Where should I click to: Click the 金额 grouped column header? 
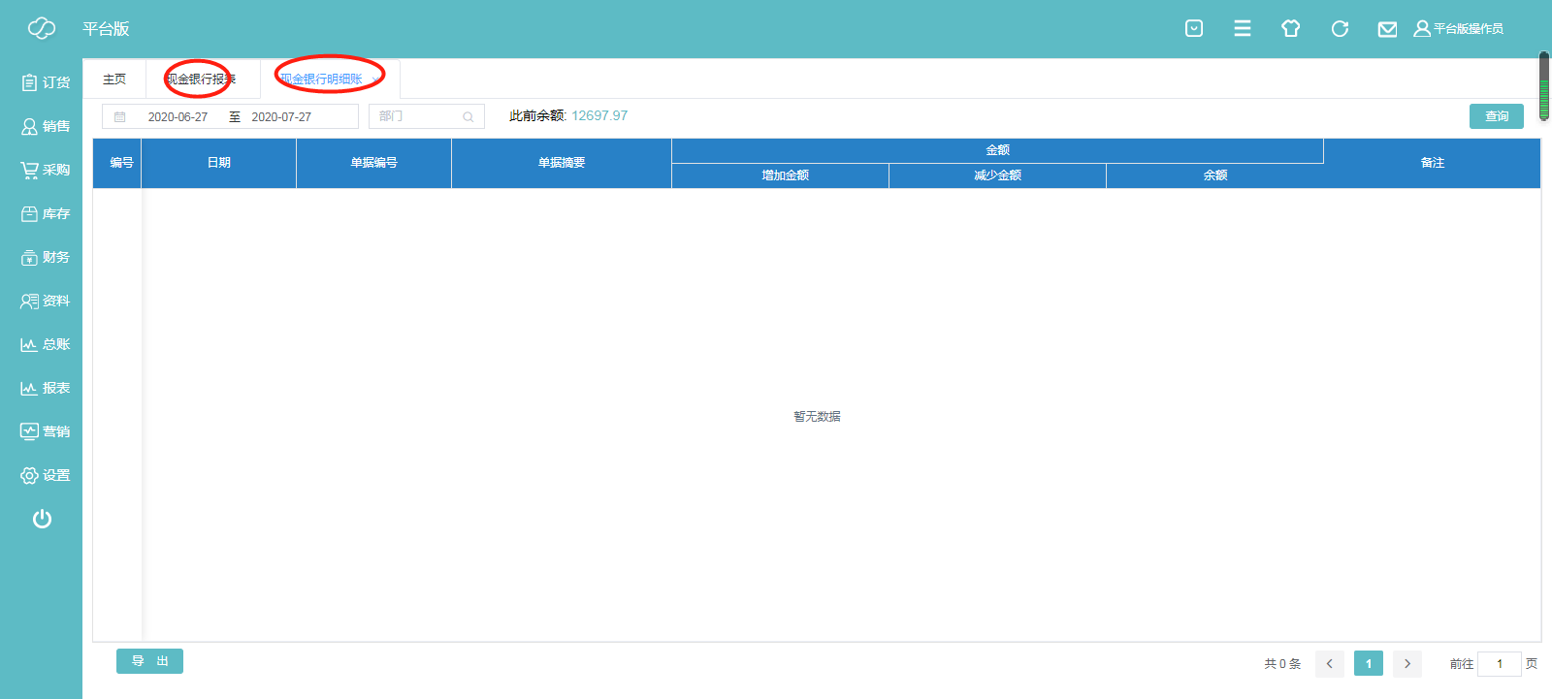[x=998, y=150]
